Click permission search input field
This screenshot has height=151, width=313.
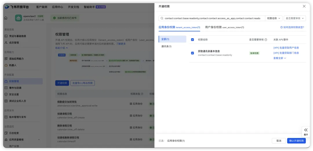coord(212,18)
